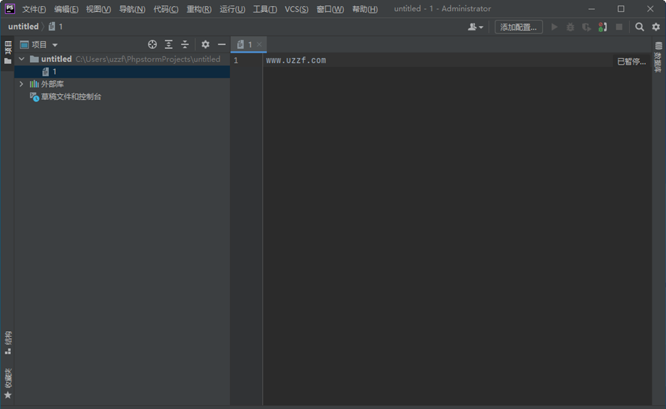
Task: Toggle the 项目 tool window stripe button
Action: point(8,52)
